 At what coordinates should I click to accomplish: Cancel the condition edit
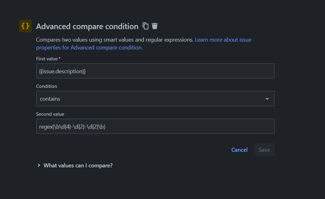click(239, 150)
